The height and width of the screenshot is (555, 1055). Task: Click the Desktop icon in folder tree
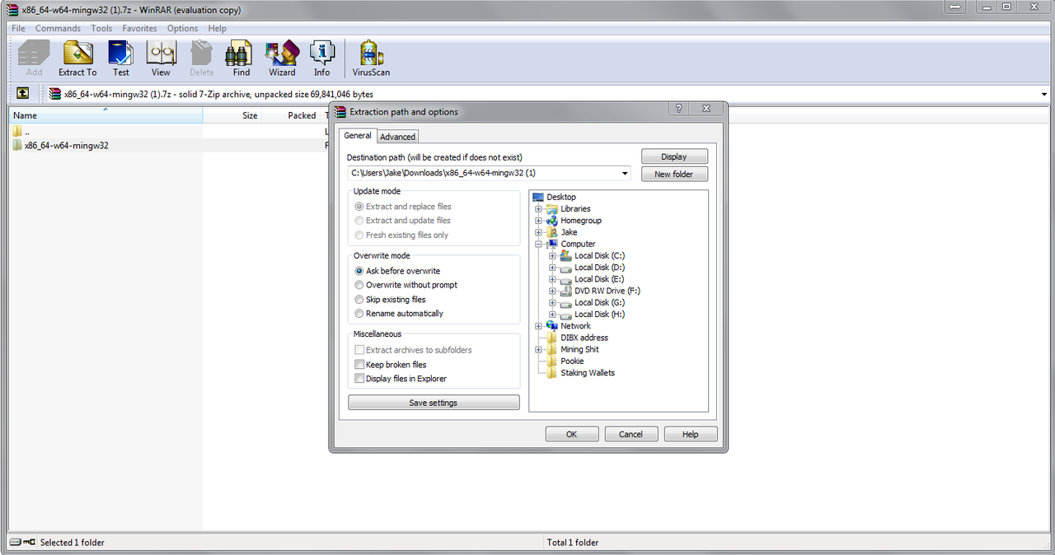coord(539,197)
